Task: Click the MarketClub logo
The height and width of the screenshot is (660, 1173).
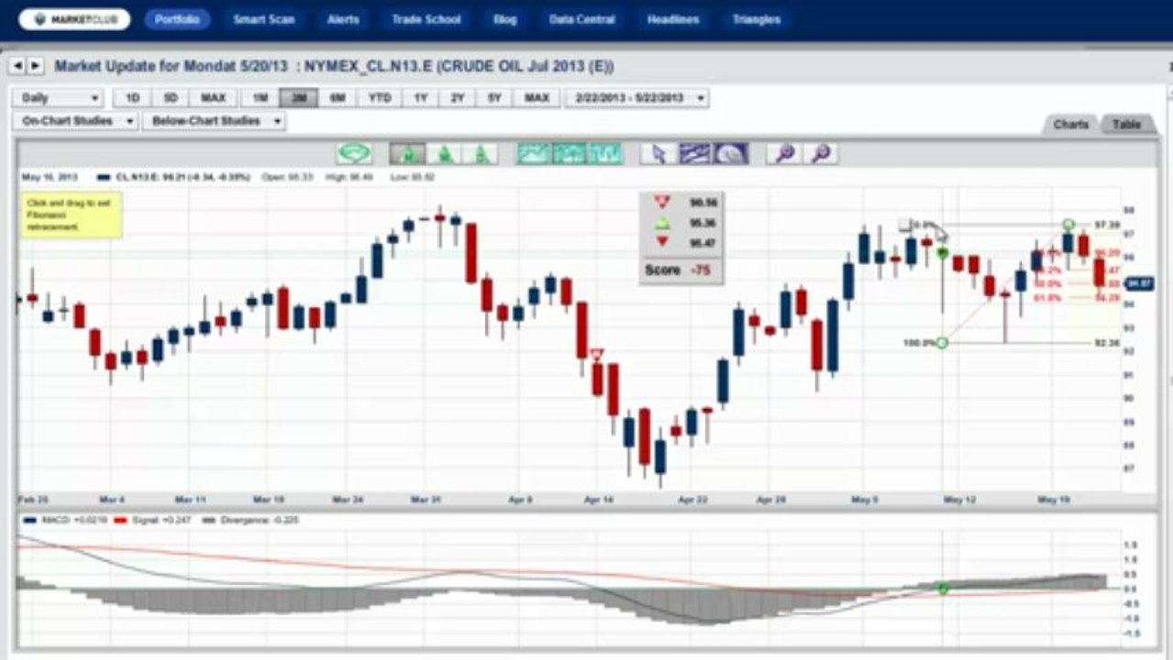Action: tap(74, 19)
